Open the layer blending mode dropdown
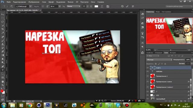Screen dimensions: 193x108 159,60
